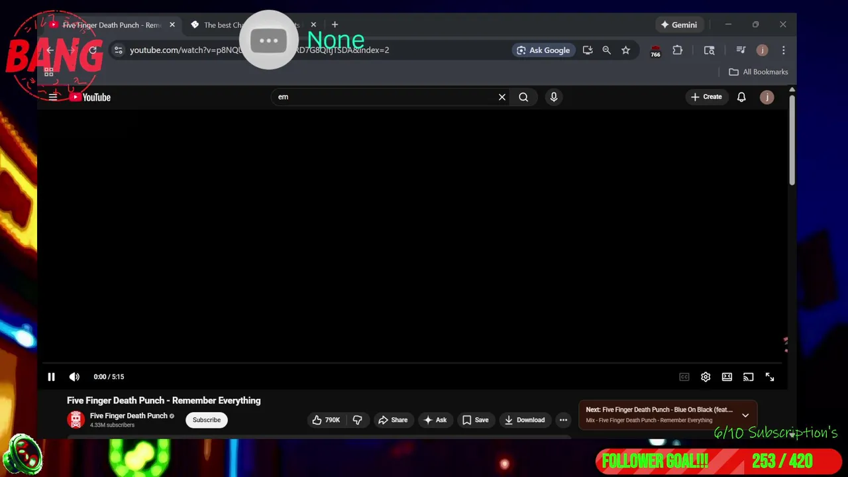Open the Create menu
848x477 pixels.
tap(706, 97)
